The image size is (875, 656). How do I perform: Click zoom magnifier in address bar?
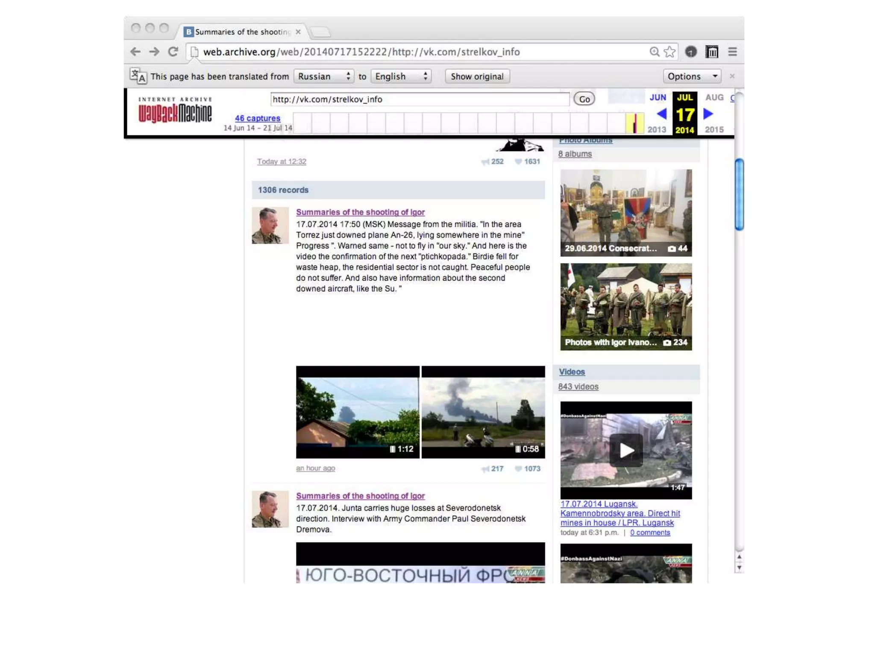tap(654, 52)
